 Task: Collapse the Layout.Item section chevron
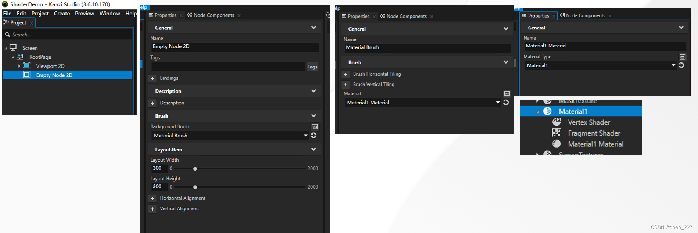(x=314, y=149)
